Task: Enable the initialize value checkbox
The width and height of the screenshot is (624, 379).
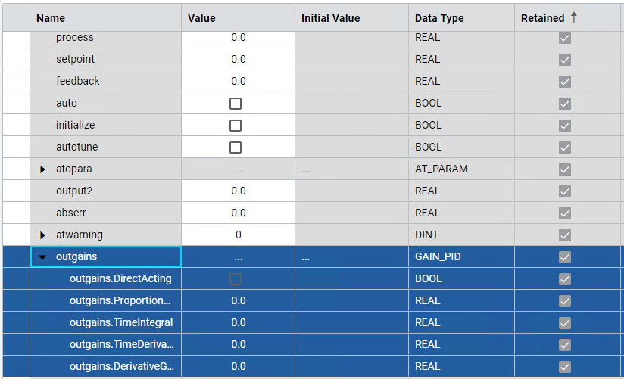Action: [236, 126]
